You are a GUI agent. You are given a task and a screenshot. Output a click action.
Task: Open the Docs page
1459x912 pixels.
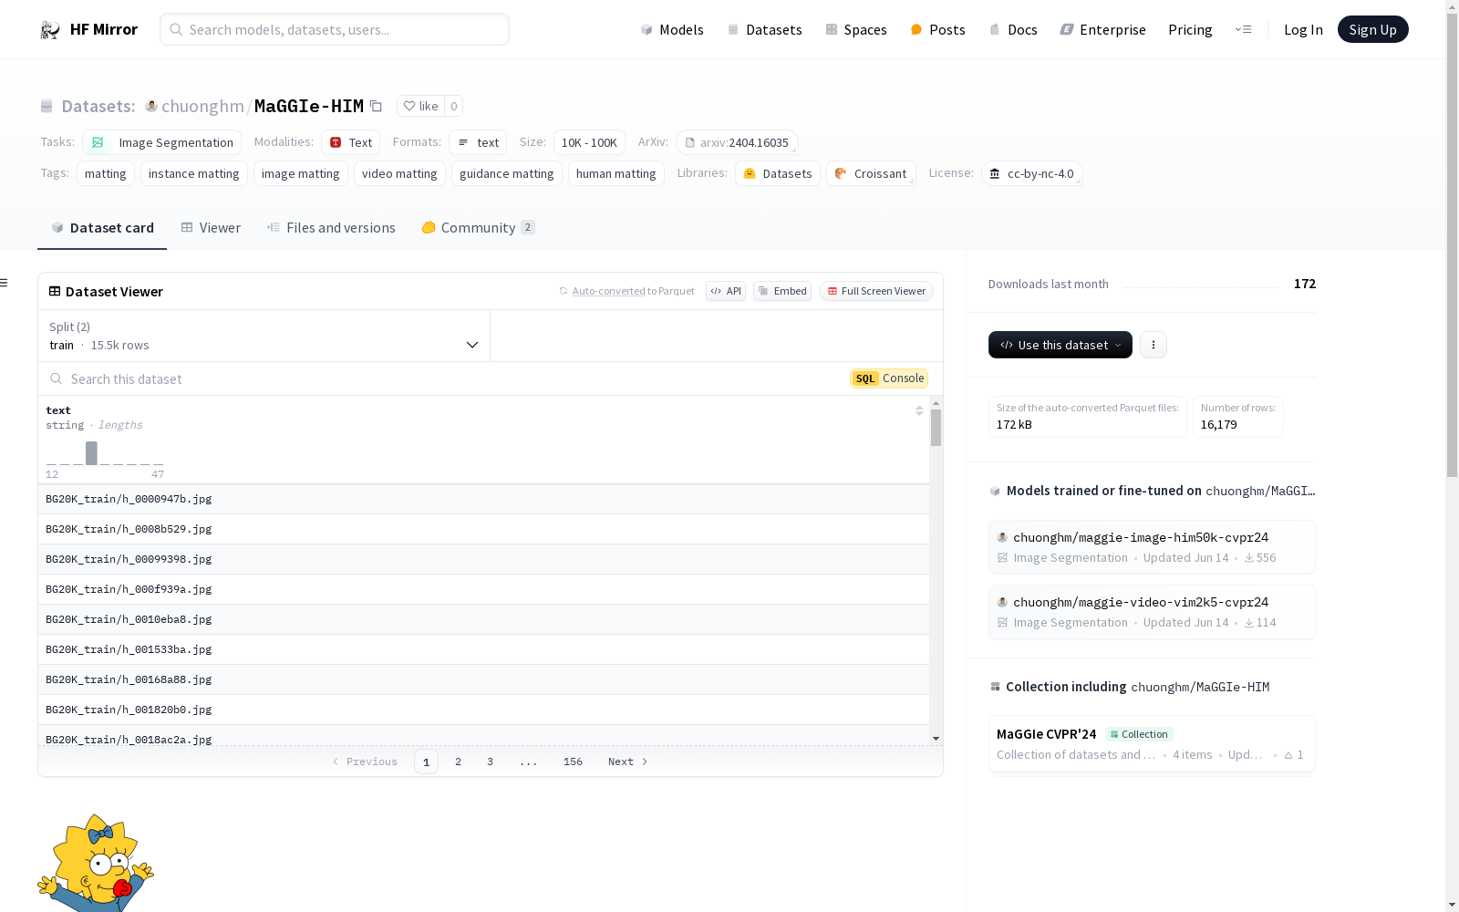click(x=1013, y=29)
